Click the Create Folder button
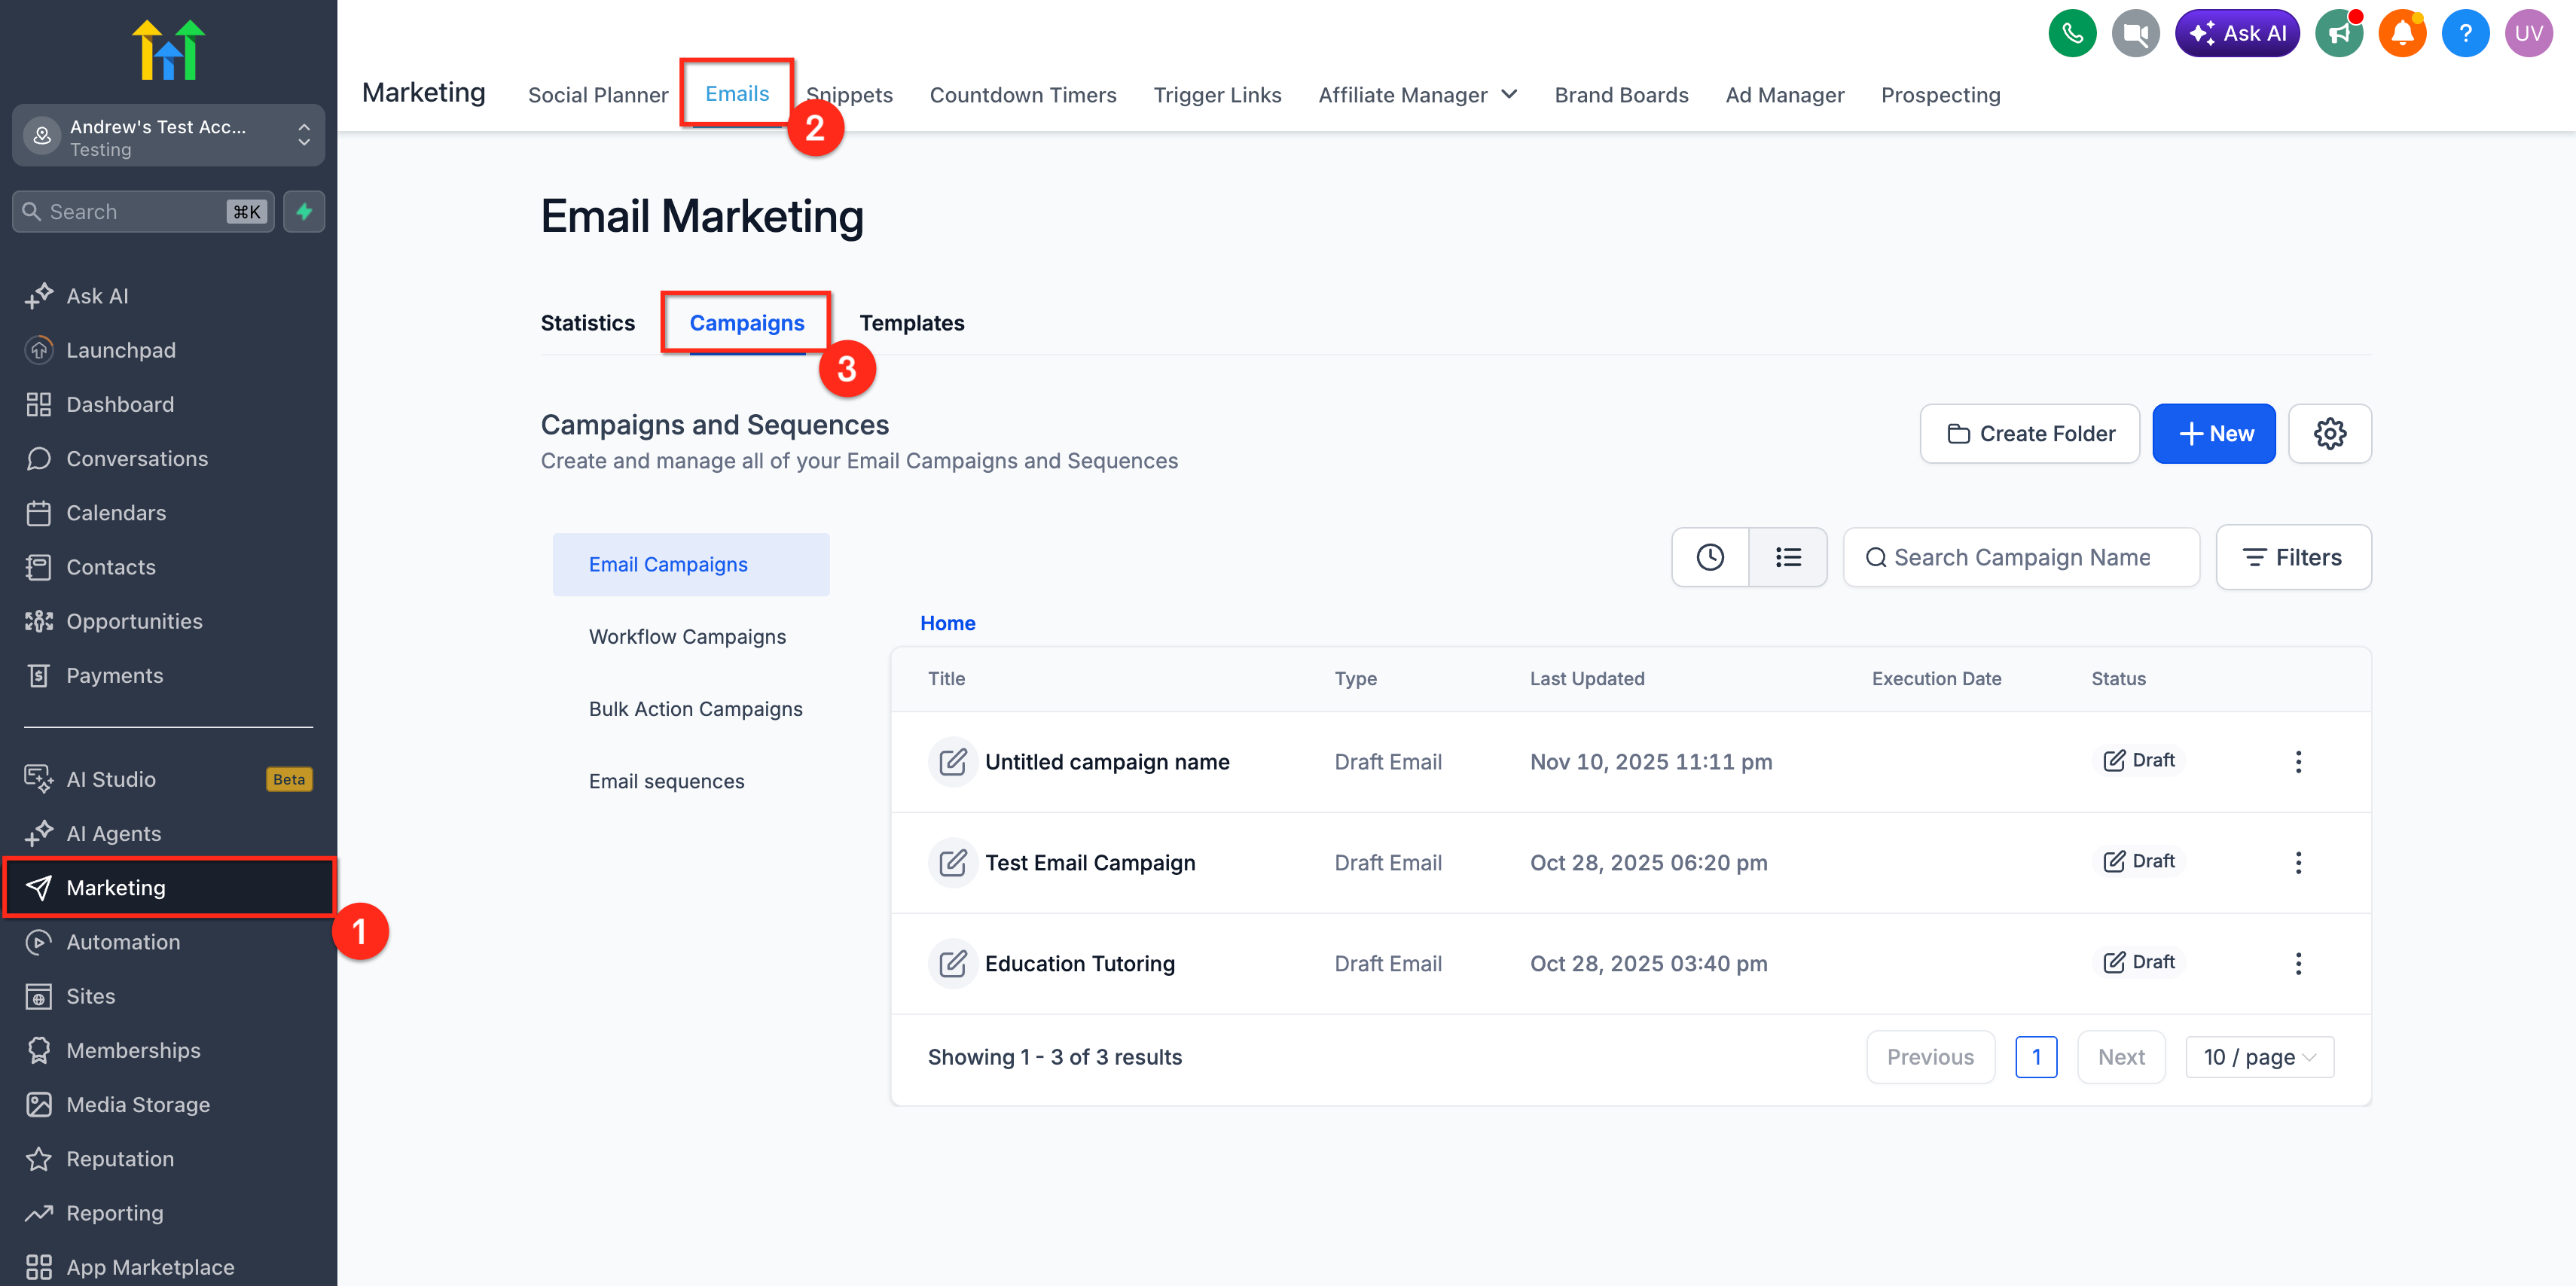This screenshot has width=2576, height=1286. (2029, 434)
